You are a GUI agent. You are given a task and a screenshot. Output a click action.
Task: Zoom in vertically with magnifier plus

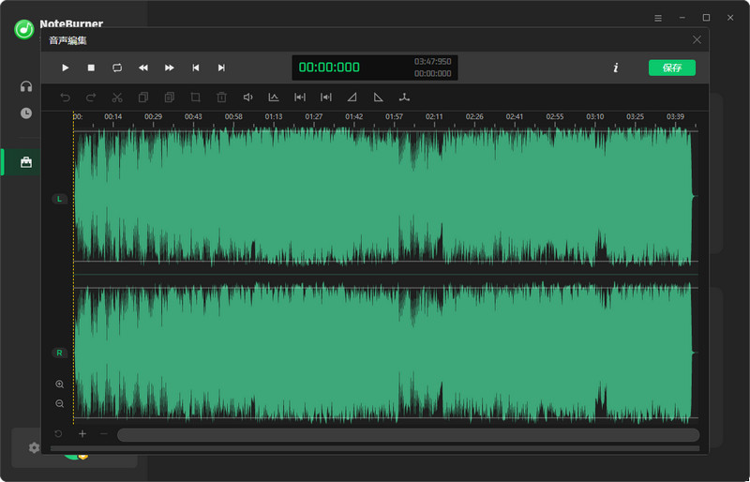(x=60, y=384)
